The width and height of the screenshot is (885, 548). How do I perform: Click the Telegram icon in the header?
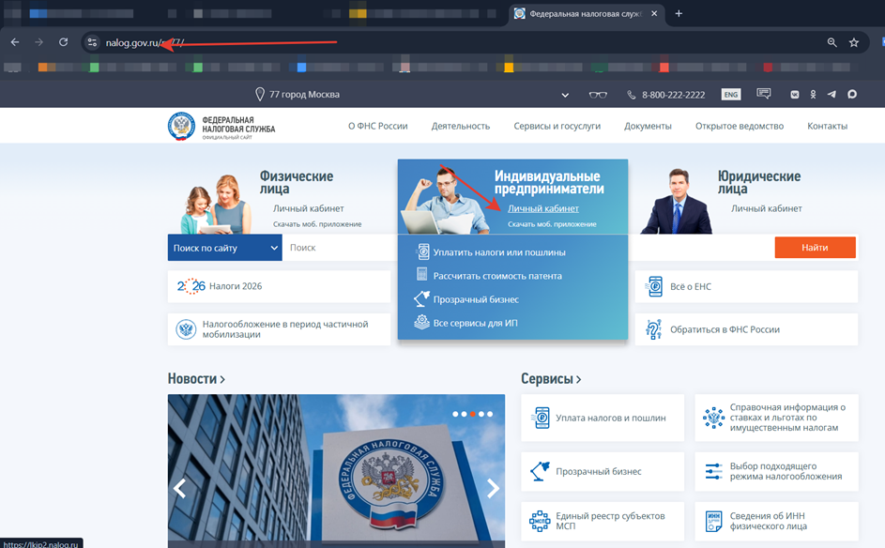pyautogui.click(x=832, y=95)
